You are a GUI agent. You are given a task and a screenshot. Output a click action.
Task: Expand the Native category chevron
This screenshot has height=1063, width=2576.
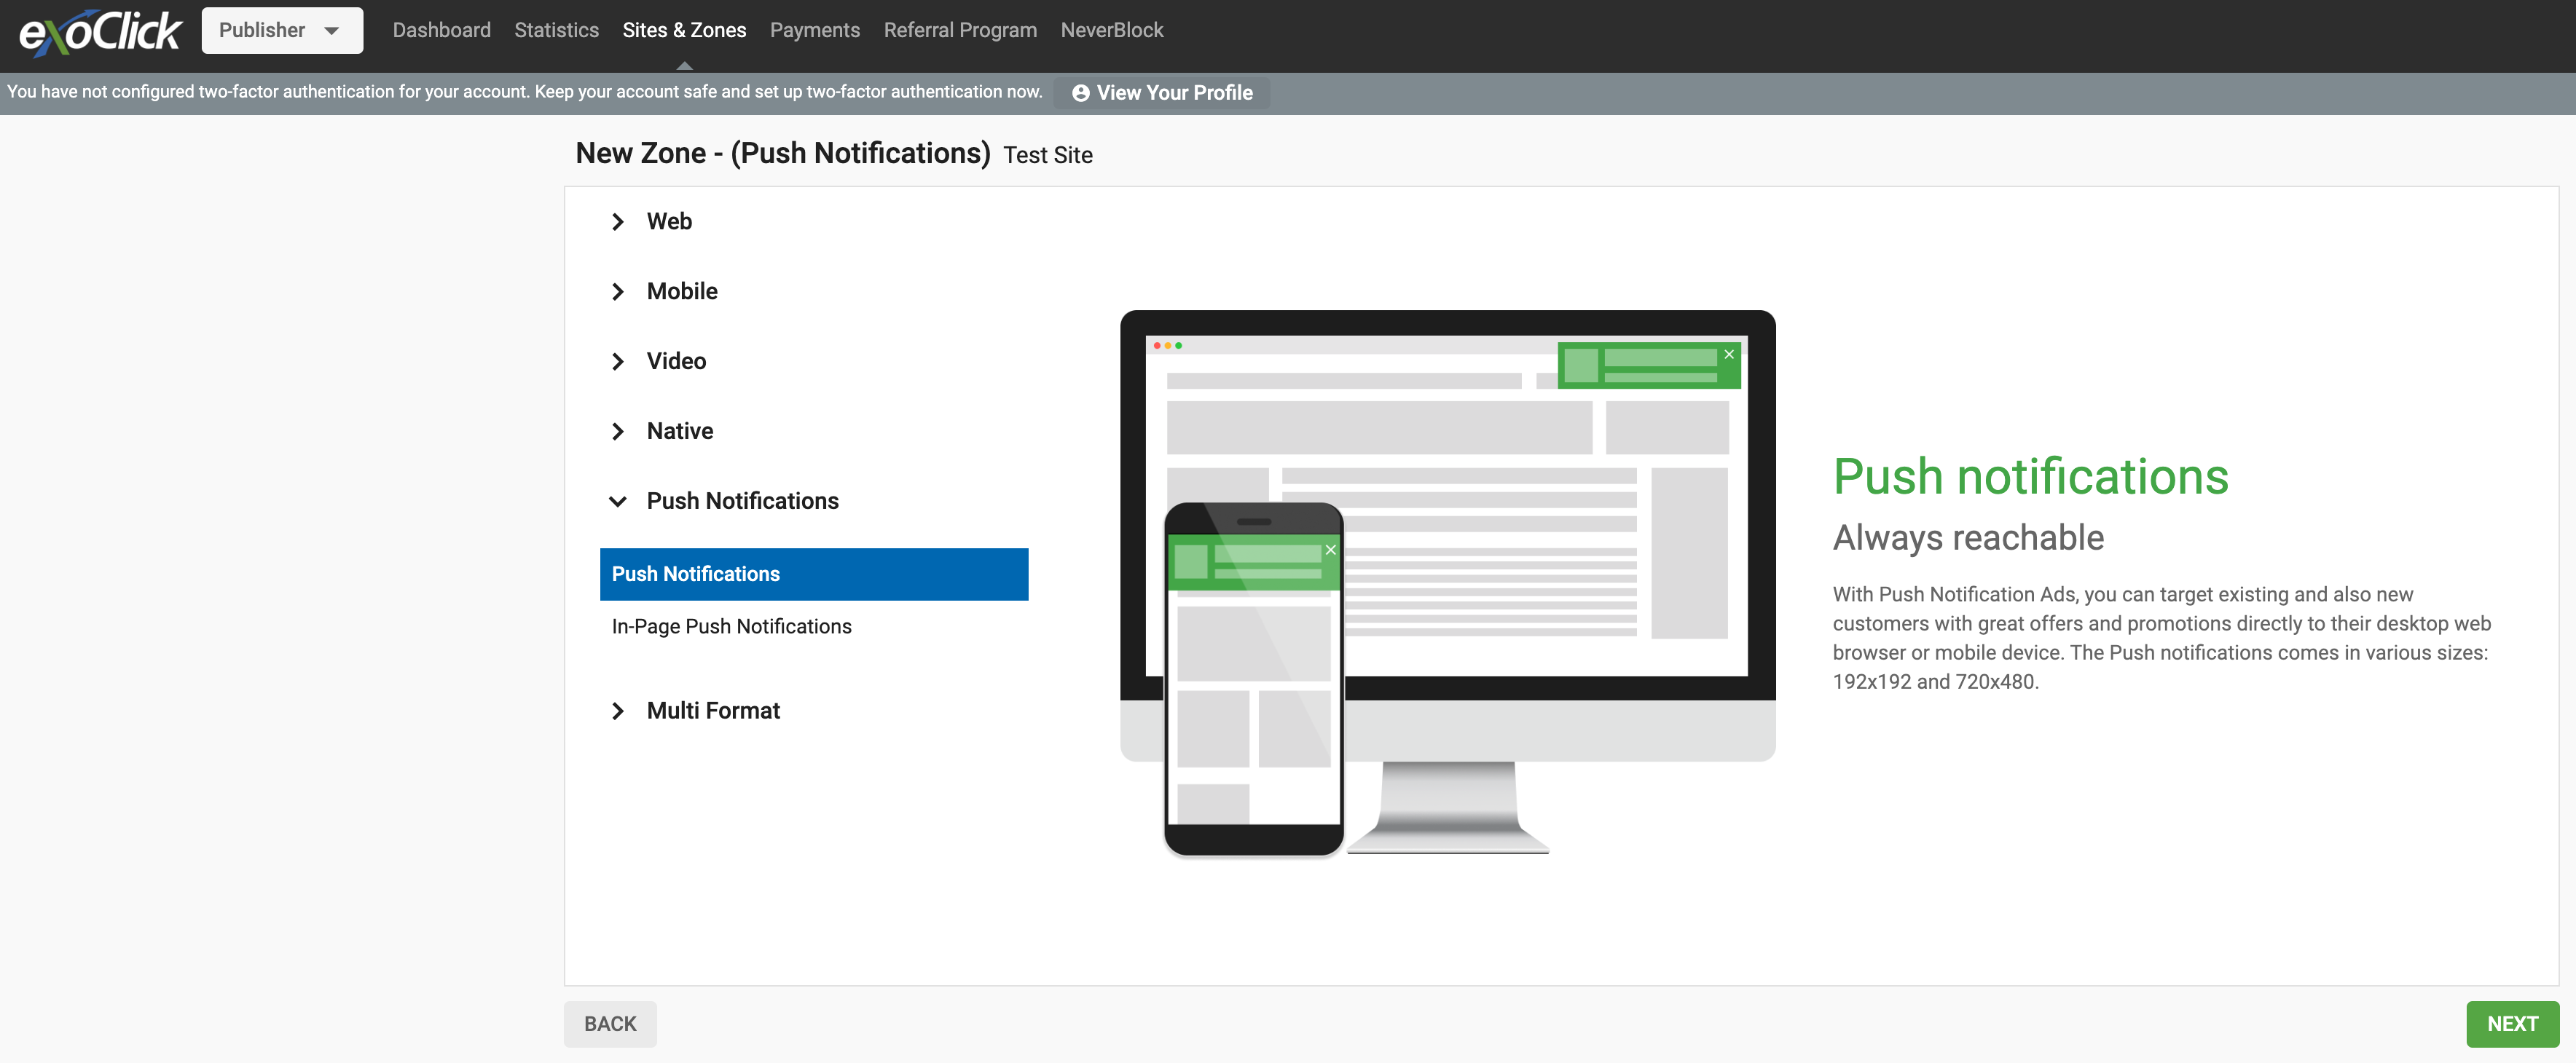(x=617, y=432)
